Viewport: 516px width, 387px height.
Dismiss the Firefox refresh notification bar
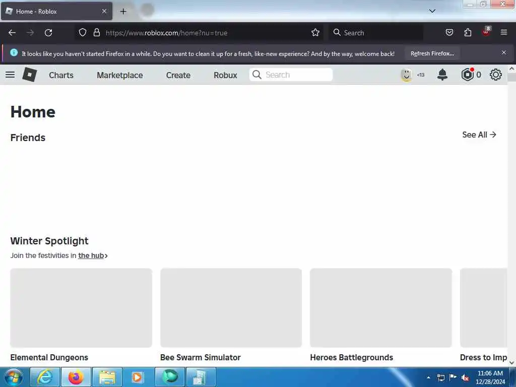tap(504, 52)
